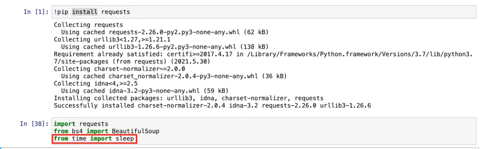Click the from bs4 import BeautifulSoup line
Image resolution: width=482 pixels, height=149 pixels.
(x=106, y=131)
